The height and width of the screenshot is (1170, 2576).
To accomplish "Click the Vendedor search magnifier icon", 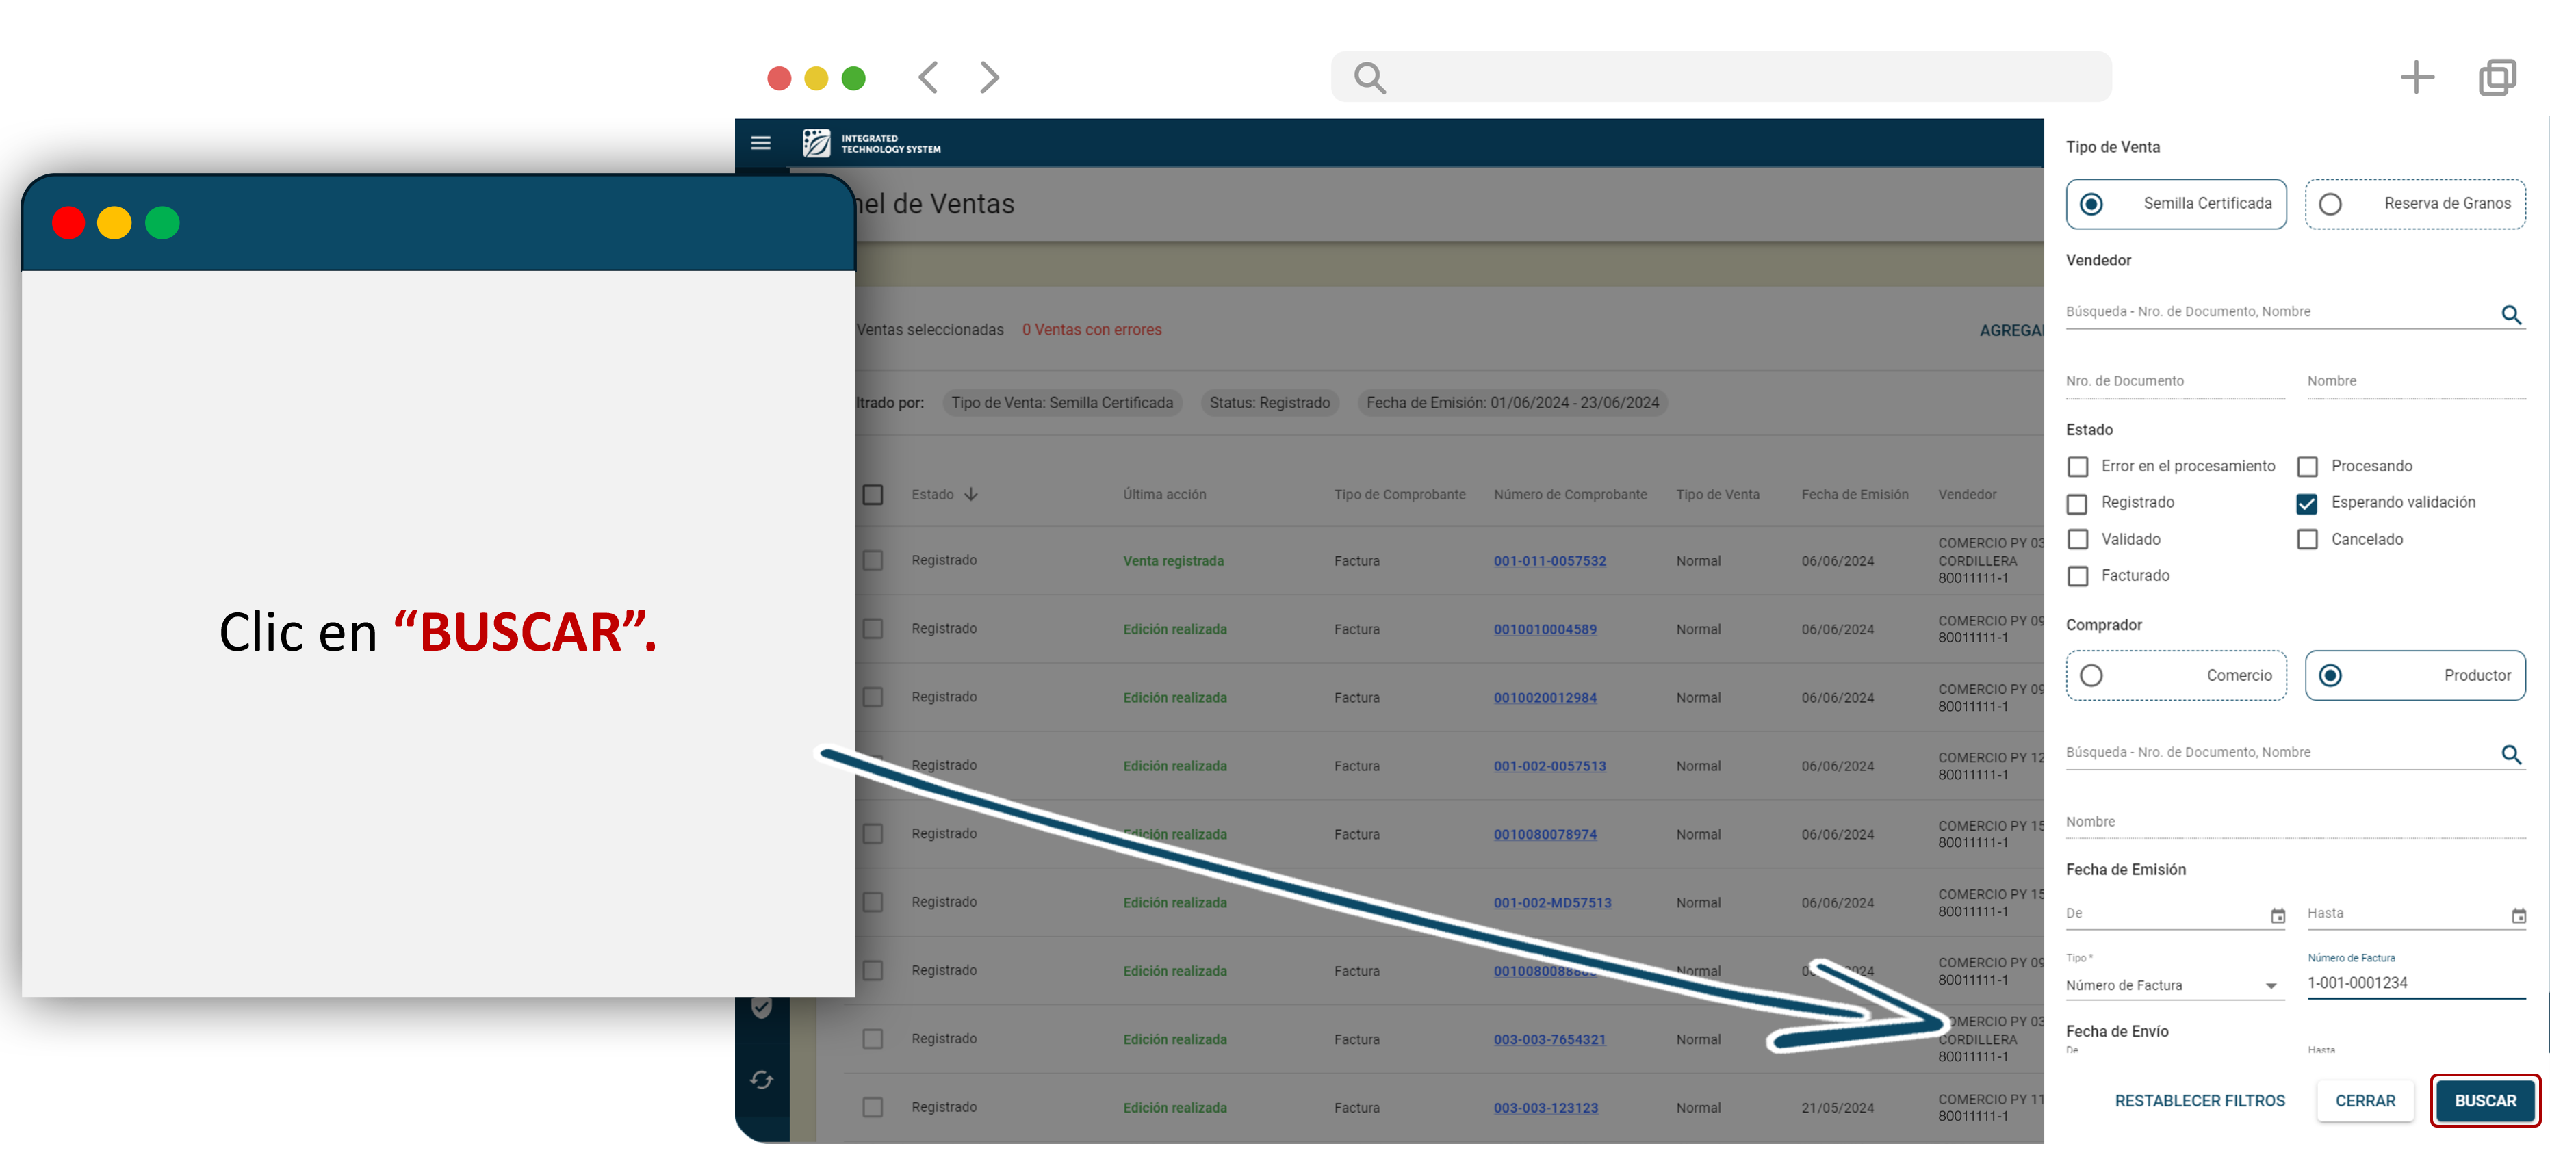I will pos(2510,315).
